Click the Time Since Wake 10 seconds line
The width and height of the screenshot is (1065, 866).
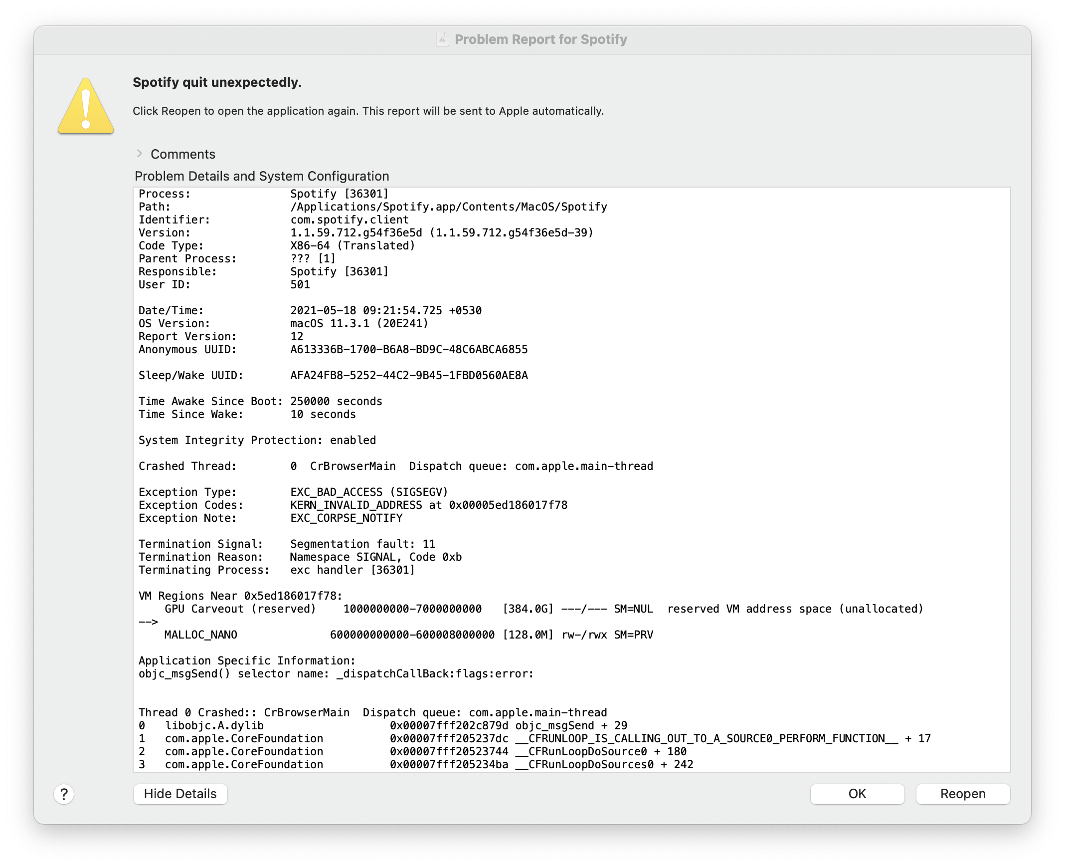coord(247,414)
